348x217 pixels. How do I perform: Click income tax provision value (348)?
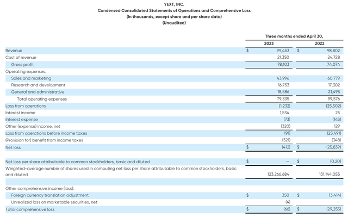click(336, 140)
